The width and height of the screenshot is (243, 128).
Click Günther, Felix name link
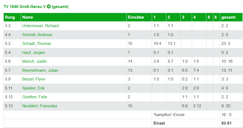point(34,97)
